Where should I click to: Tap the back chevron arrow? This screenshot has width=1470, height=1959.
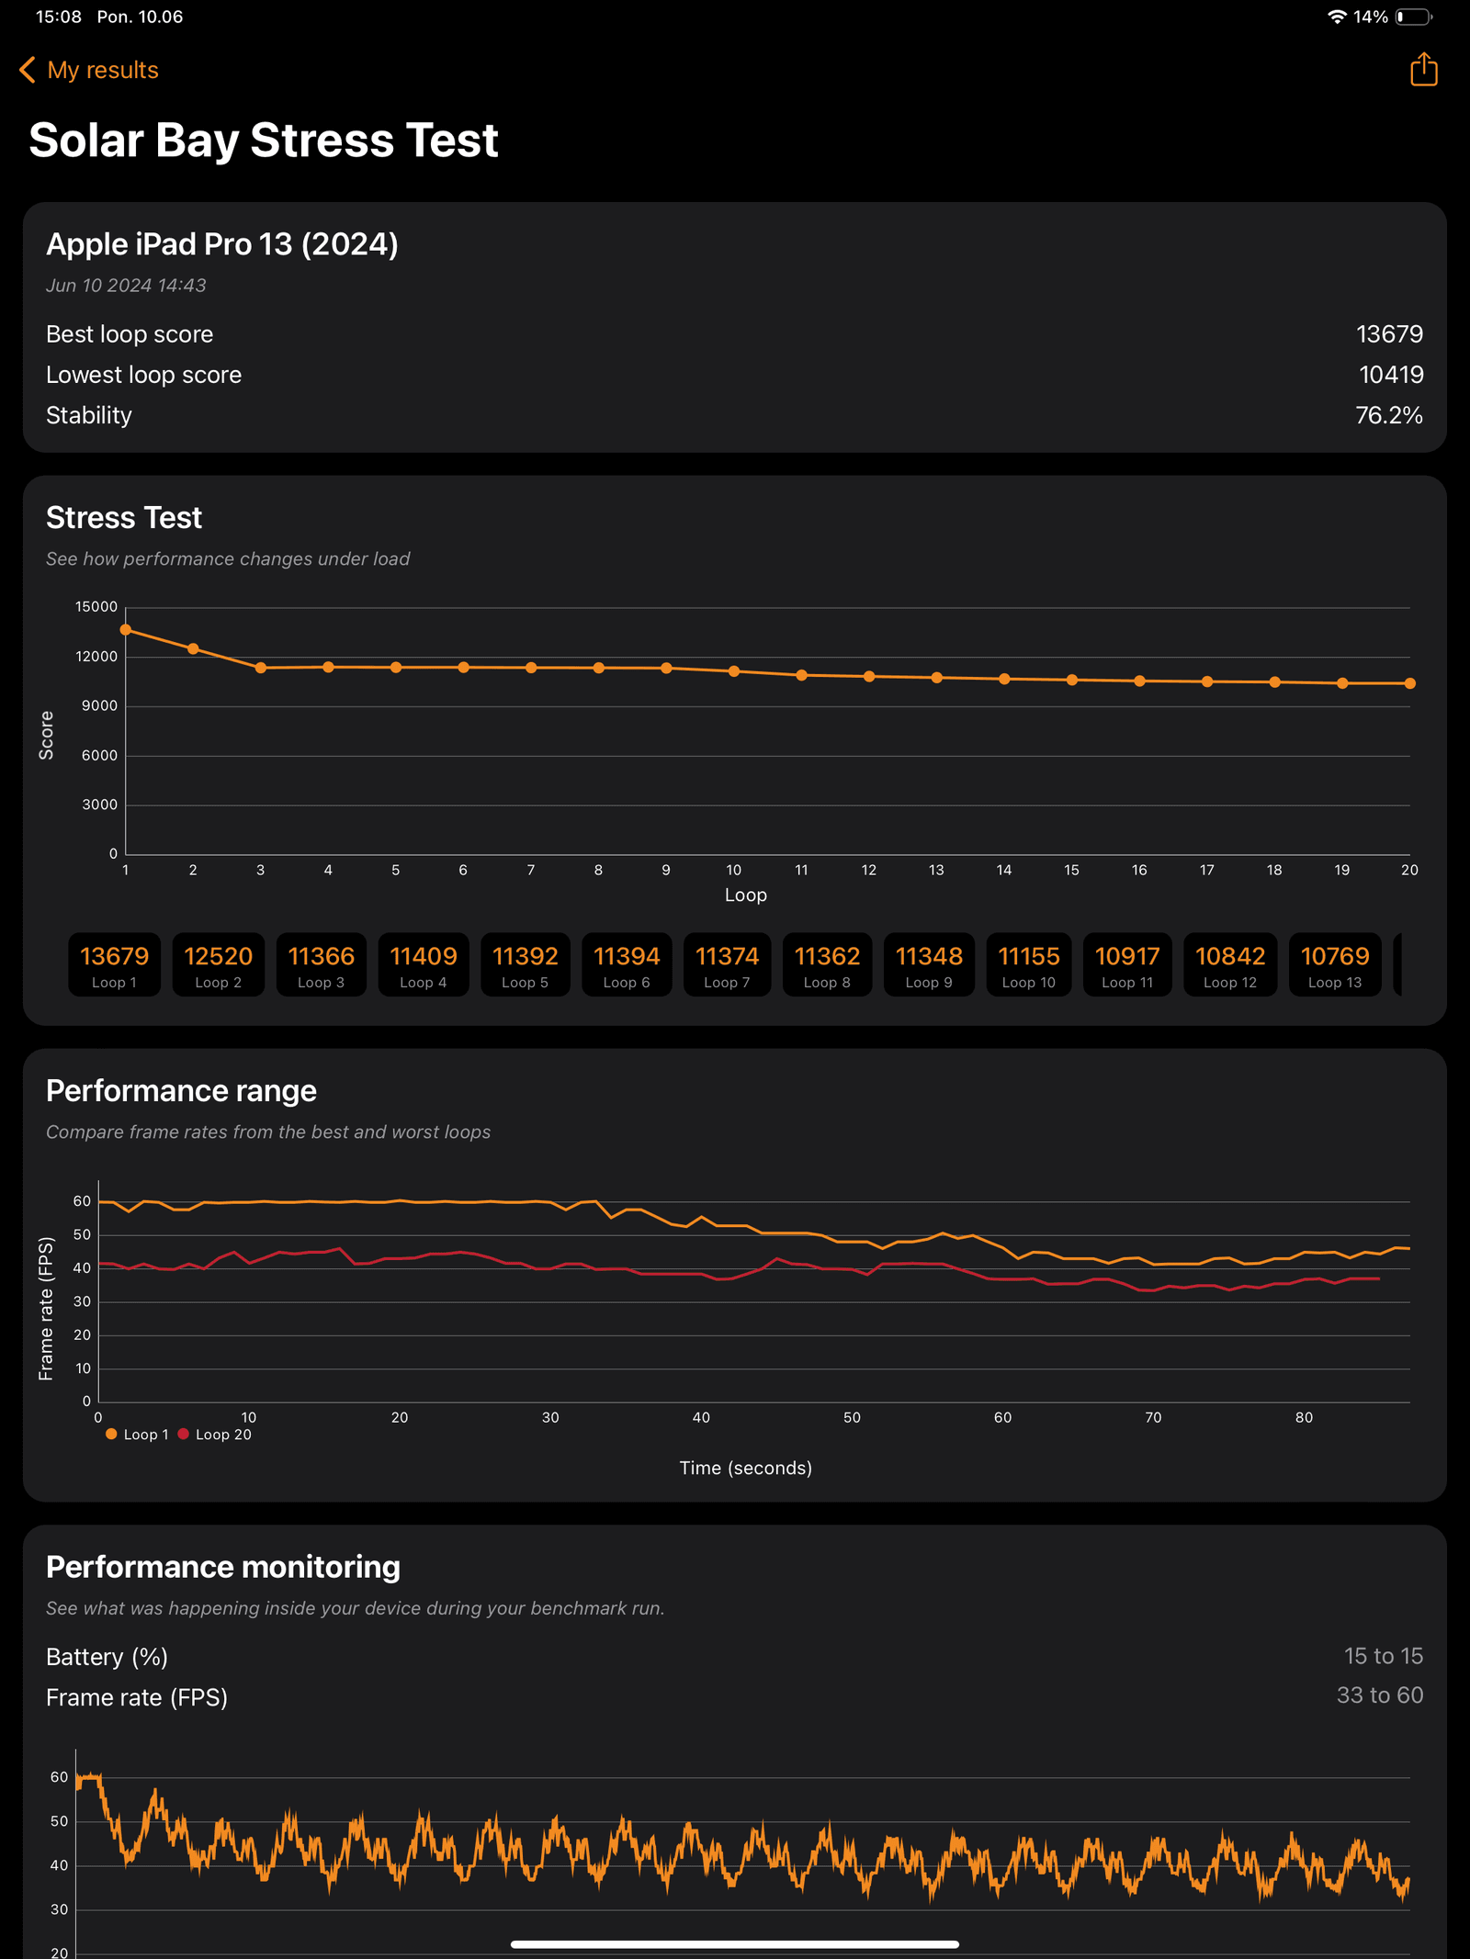pos(28,70)
